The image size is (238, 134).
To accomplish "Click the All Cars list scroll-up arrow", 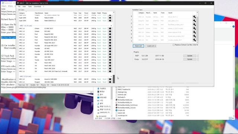I will [x=114, y=12].
